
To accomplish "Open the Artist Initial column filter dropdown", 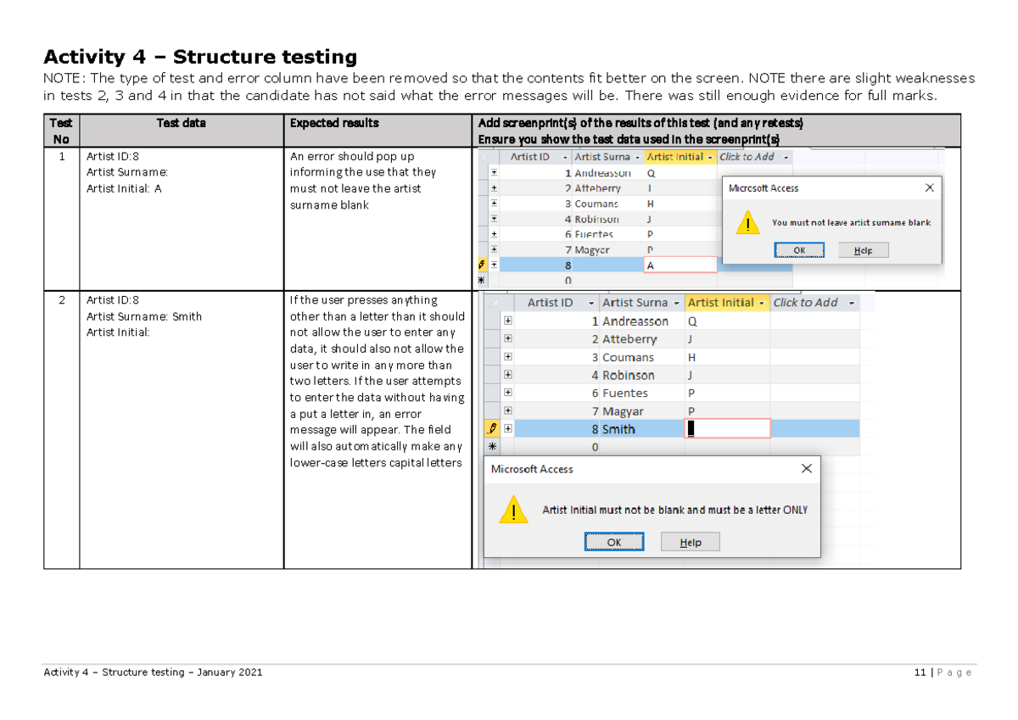I will click(x=762, y=304).
